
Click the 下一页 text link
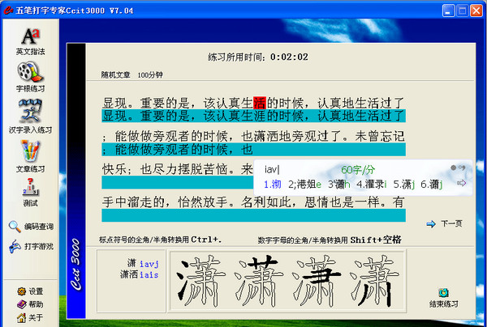tap(451, 223)
